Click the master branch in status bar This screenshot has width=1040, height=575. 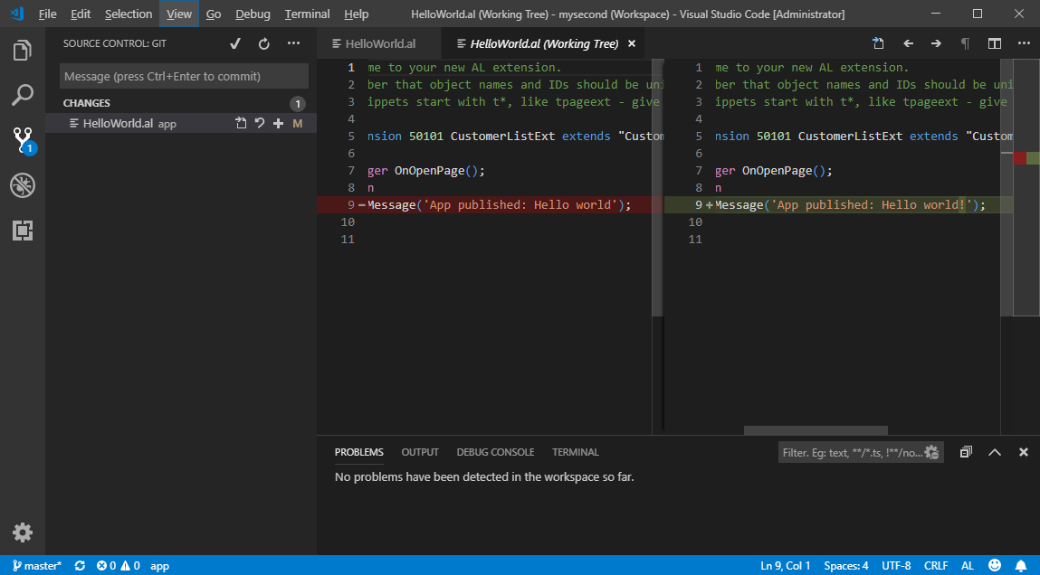point(37,566)
